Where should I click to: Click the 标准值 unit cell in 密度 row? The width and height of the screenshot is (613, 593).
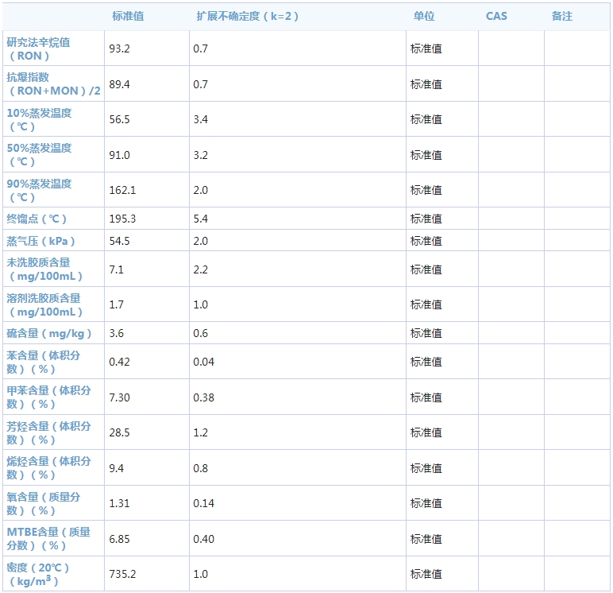click(x=426, y=574)
